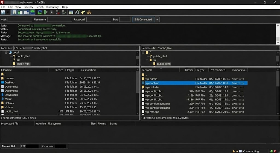Open the quickconnect history dropdown arrow
This screenshot has width=280, height=153.
pyautogui.click(x=157, y=19)
